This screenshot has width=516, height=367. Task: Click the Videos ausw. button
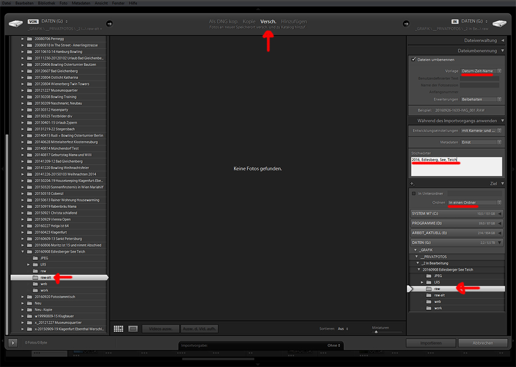160,329
